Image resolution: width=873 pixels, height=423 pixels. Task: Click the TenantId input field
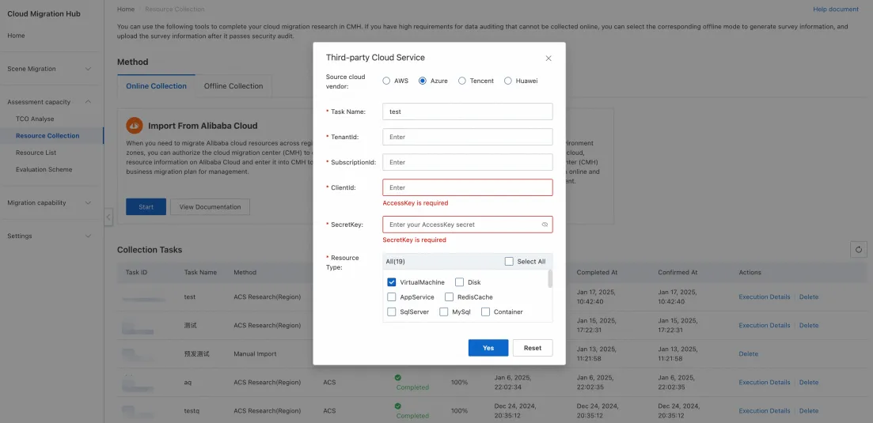pyautogui.click(x=468, y=137)
